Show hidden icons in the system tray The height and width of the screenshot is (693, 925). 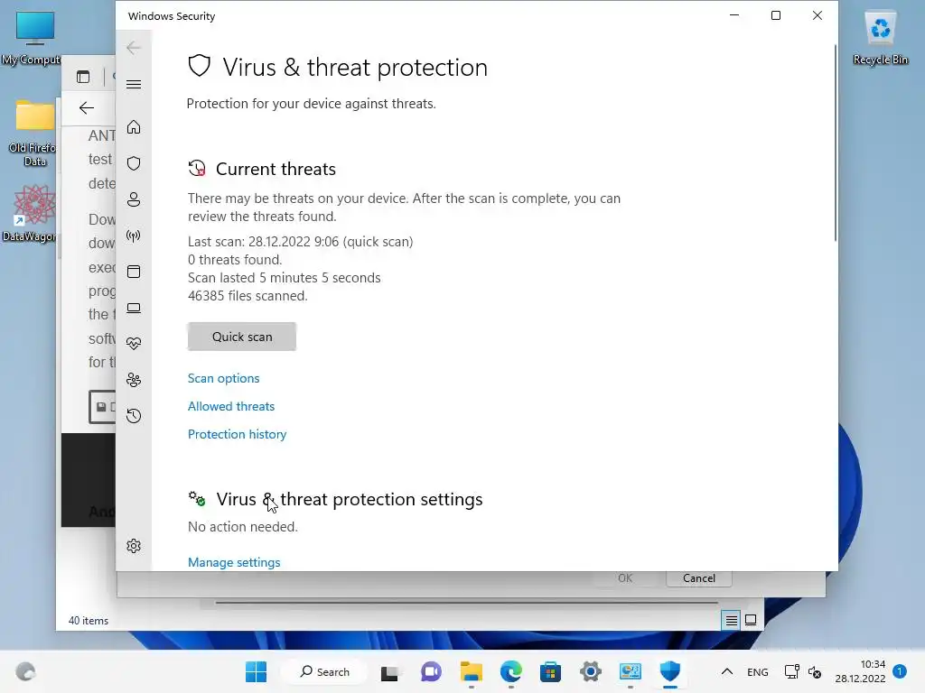point(727,671)
